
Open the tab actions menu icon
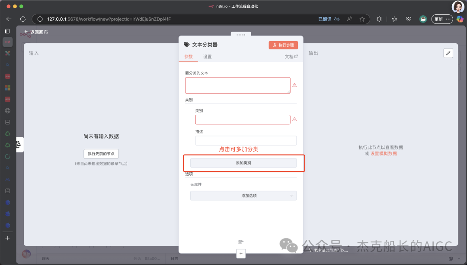7,31
